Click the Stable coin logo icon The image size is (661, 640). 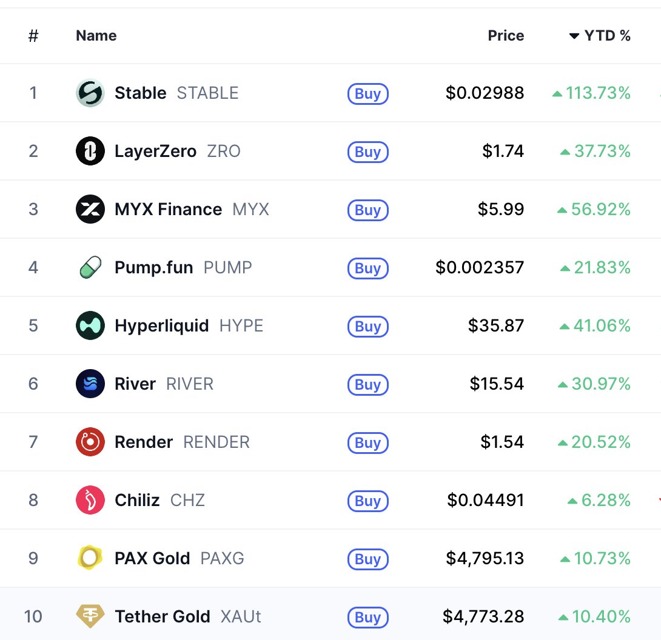click(x=90, y=93)
